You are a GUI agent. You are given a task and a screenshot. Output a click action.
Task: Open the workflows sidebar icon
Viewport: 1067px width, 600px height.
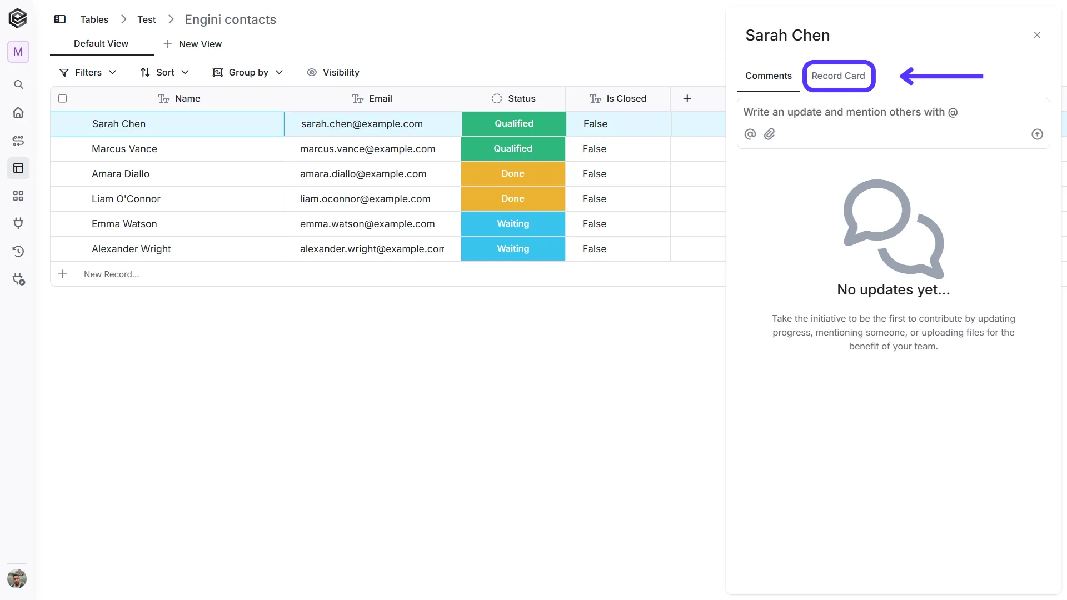[18, 141]
